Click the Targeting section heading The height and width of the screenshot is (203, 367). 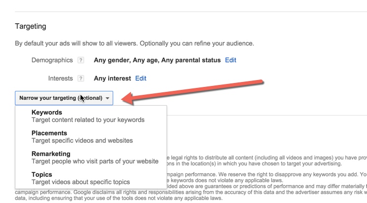coord(31,26)
